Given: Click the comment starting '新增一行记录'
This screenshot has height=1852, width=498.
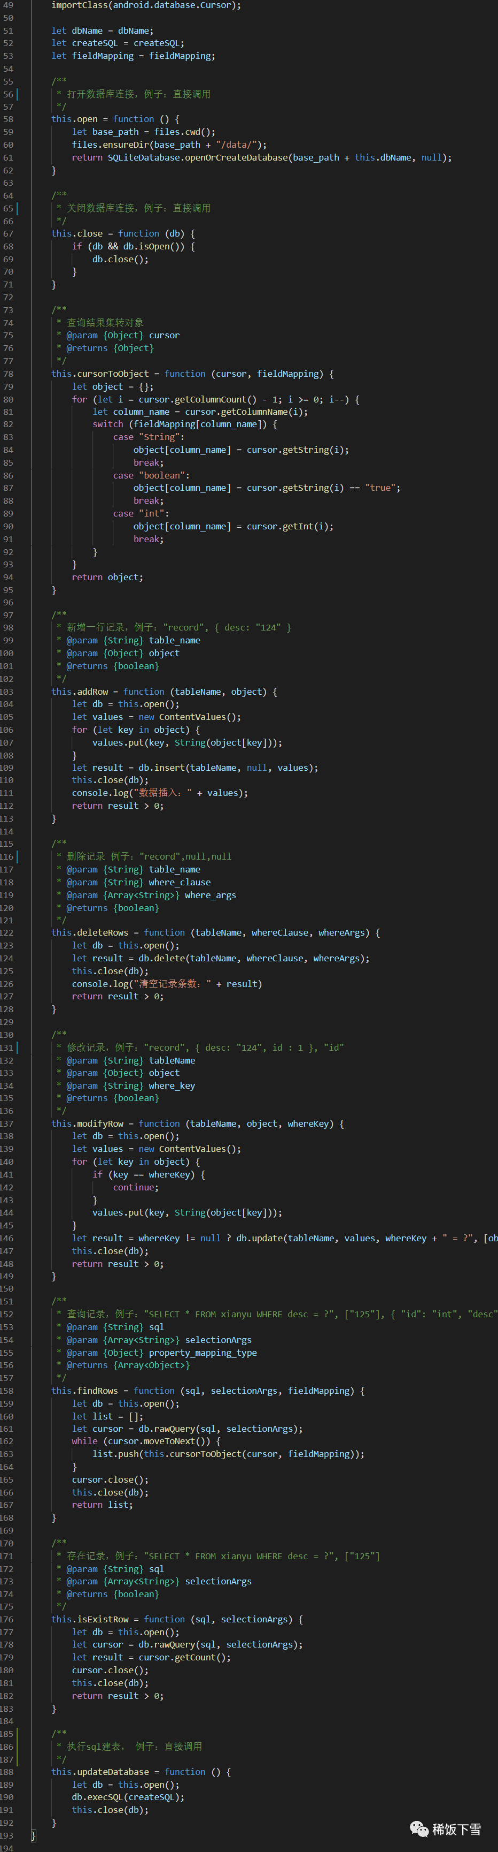Looking at the screenshot, I should [180, 628].
